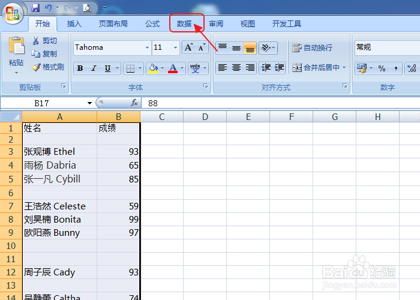
Task: Align text to middle of cell
Action: tap(236, 48)
